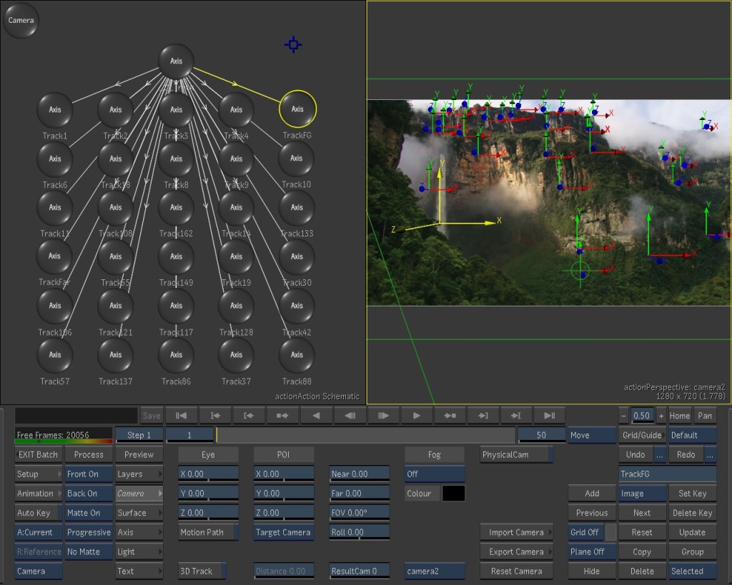The height and width of the screenshot is (585, 732).
Task: Toggle the Grid Off button
Action: (x=585, y=532)
